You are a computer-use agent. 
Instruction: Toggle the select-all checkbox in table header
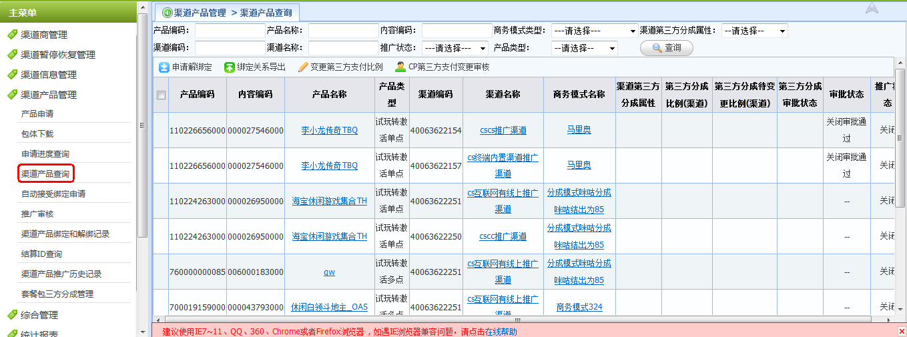pyautogui.click(x=161, y=95)
